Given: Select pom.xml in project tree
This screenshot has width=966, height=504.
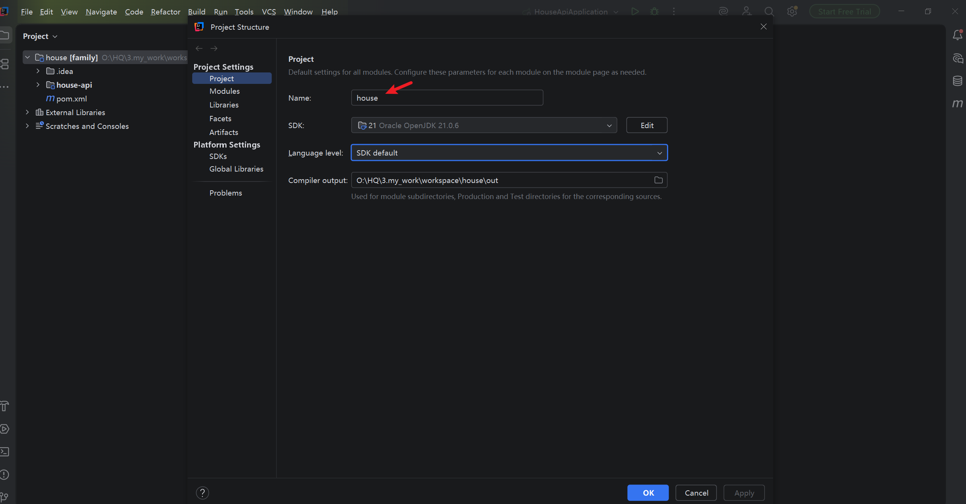Looking at the screenshot, I should pos(71,99).
